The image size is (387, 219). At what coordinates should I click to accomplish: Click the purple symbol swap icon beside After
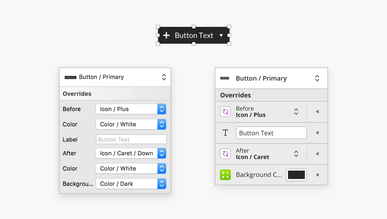[225, 154]
